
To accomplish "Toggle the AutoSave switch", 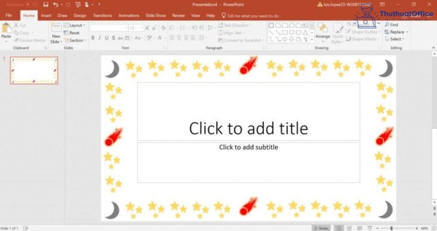I will point(31,4).
